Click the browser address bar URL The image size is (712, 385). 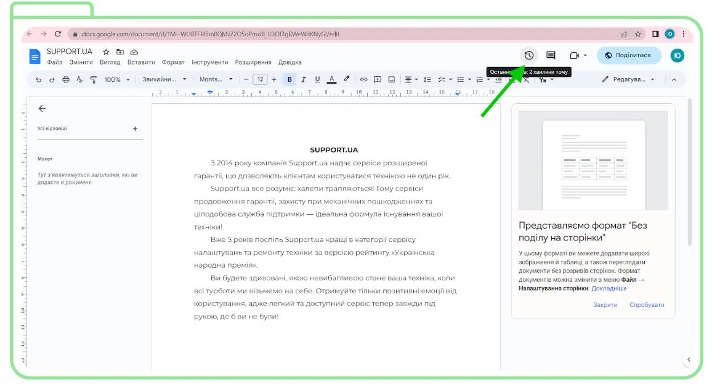[x=211, y=34]
